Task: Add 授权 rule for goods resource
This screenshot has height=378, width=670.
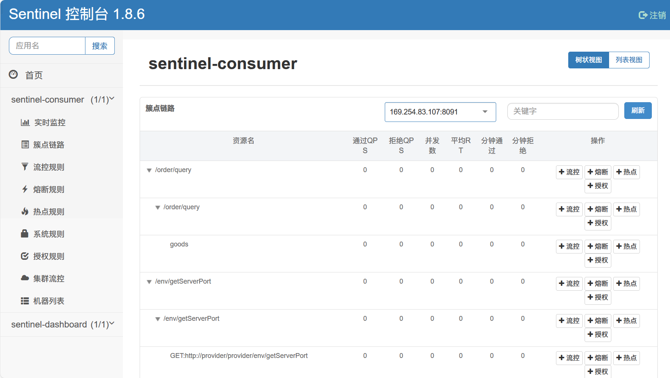Action: [x=598, y=260]
